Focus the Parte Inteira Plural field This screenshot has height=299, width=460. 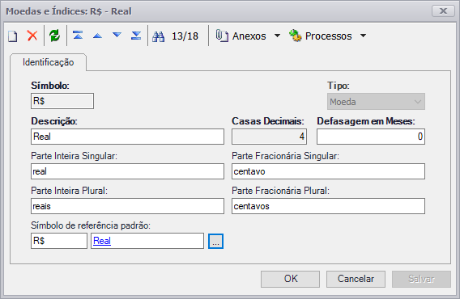[127, 206]
